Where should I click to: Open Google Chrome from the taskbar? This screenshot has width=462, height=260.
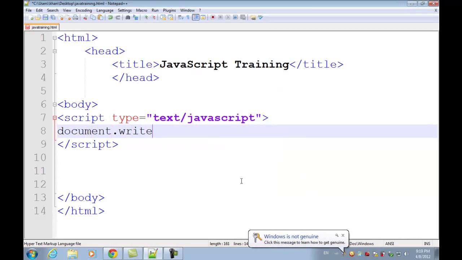pyautogui.click(x=113, y=254)
